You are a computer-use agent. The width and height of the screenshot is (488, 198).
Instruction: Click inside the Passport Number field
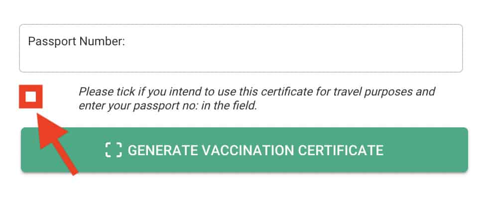[241, 48]
